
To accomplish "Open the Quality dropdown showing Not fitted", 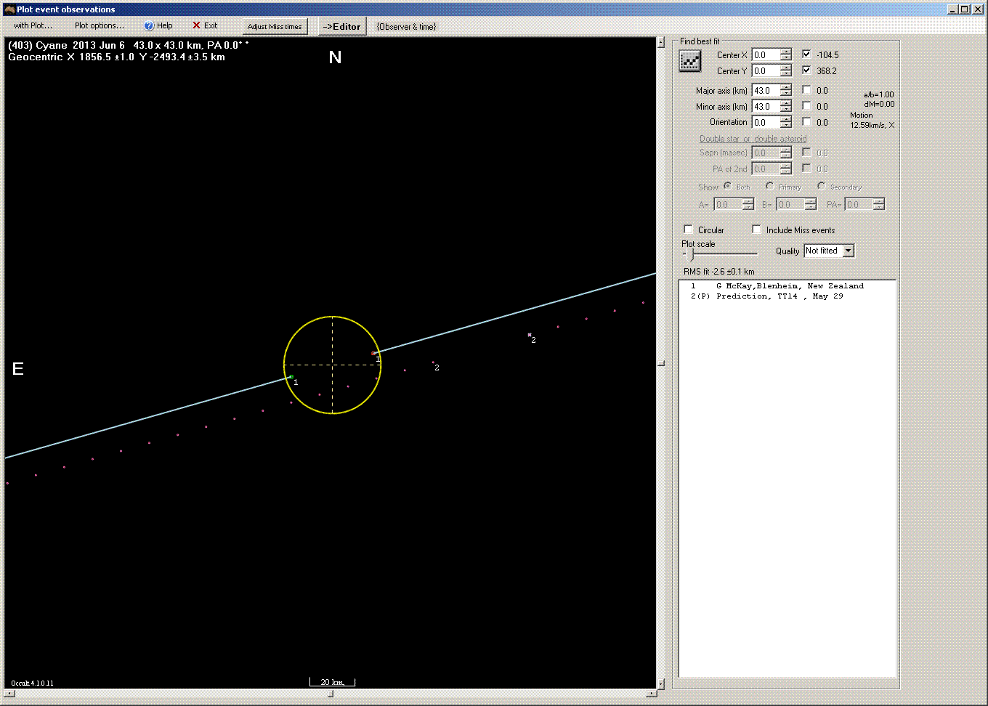I will pyautogui.click(x=848, y=251).
